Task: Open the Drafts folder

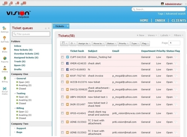Action: (x=18, y=69)
